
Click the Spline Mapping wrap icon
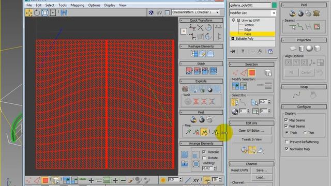(x=296, y=95)
